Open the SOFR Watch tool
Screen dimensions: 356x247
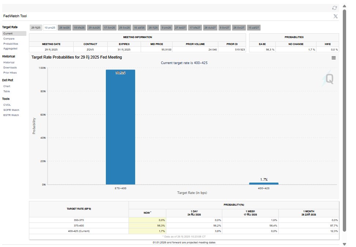(11, 110)
